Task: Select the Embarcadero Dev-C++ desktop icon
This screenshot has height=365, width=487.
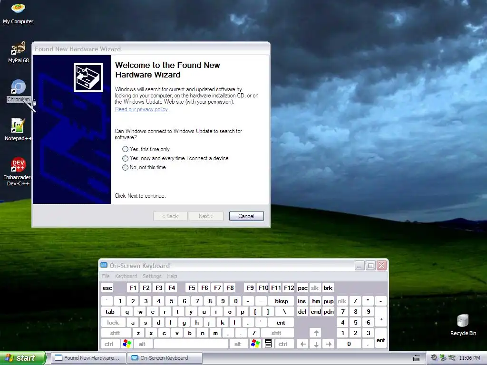Action: (18, 171)
